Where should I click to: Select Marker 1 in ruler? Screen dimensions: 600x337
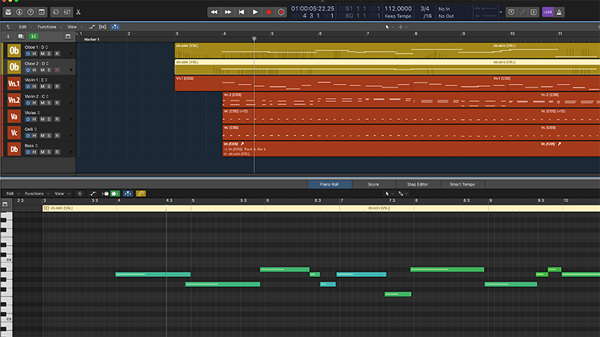91,40
